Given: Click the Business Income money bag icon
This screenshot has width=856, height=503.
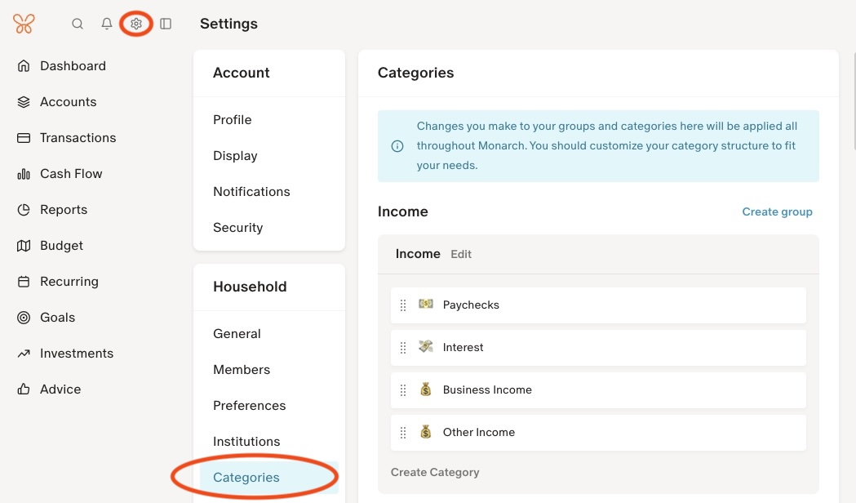Looking at the screenshot, I should (425, 389).
